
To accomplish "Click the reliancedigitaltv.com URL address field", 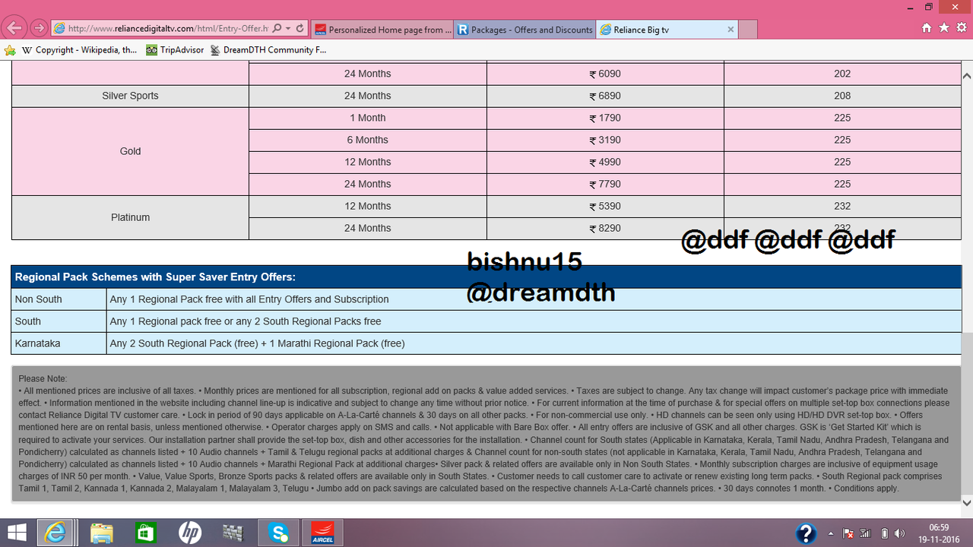I will [x=167, y=29].
